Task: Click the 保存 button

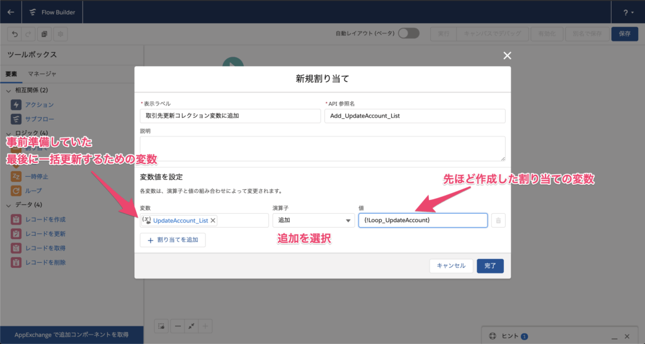Action: coord(624,34)
